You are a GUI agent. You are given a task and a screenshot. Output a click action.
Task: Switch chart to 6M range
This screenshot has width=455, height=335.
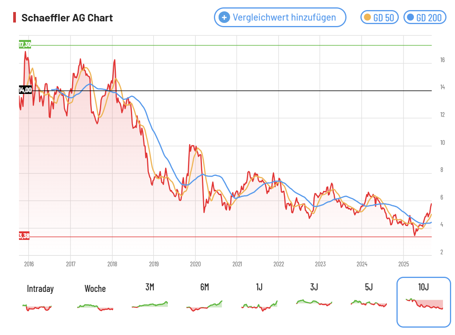pyautogui.click(x=205, y=287)
